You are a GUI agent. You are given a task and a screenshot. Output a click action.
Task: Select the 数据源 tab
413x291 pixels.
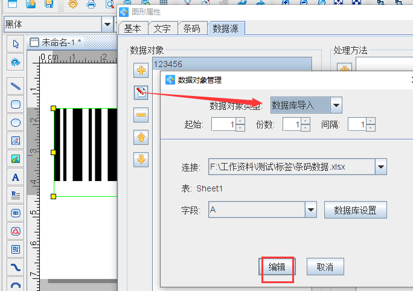click(x=226, y=28)
